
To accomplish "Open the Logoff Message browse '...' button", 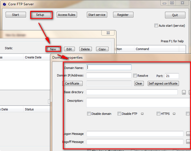I will (188, 142).
